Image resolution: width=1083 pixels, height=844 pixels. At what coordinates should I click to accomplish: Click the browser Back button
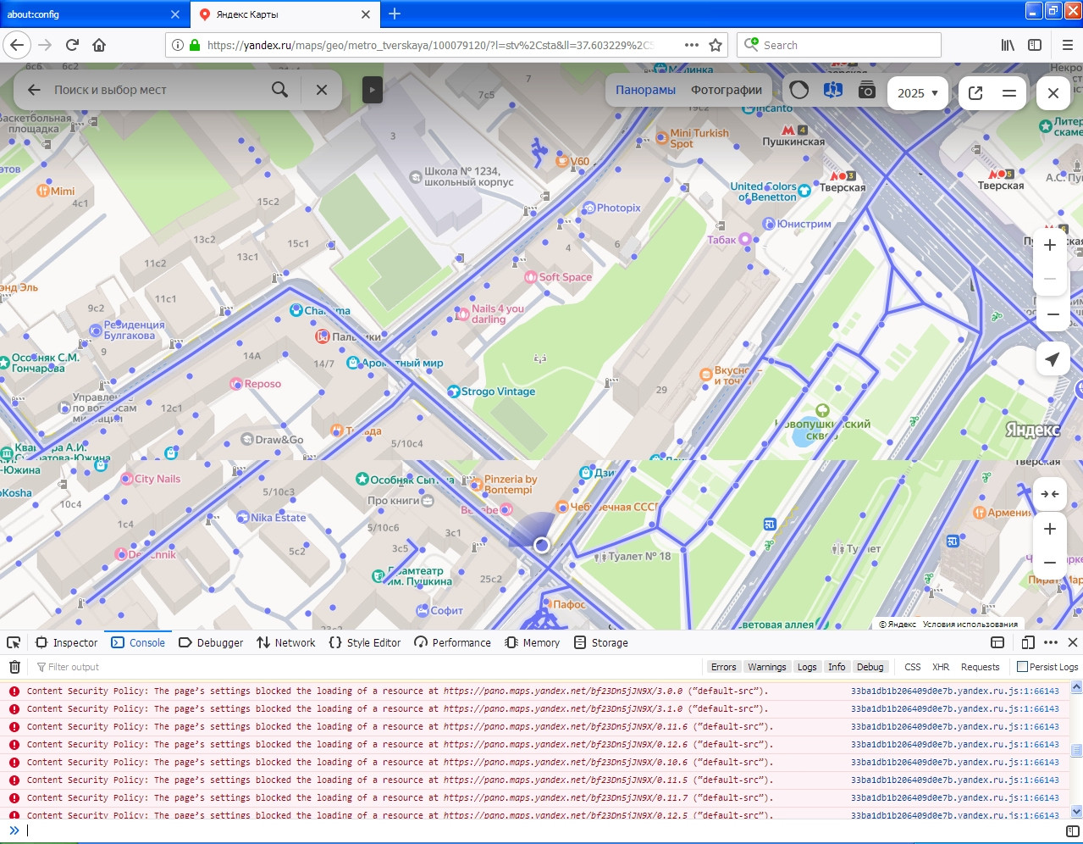[18, 45]
